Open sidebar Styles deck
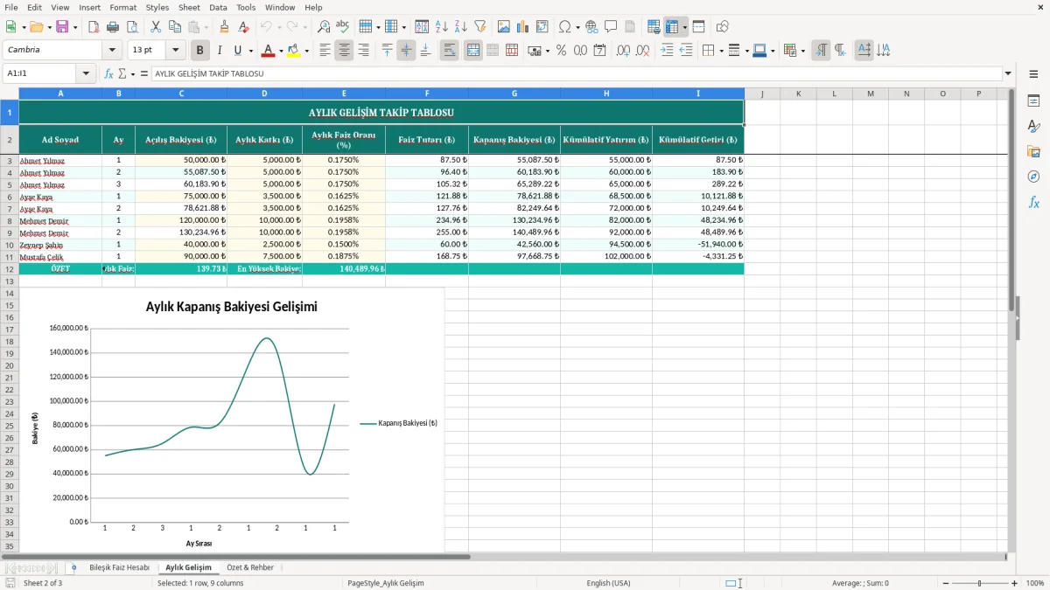This screenshot has width=1050, height=590. pyautogui.click(x=1033, y=127)
